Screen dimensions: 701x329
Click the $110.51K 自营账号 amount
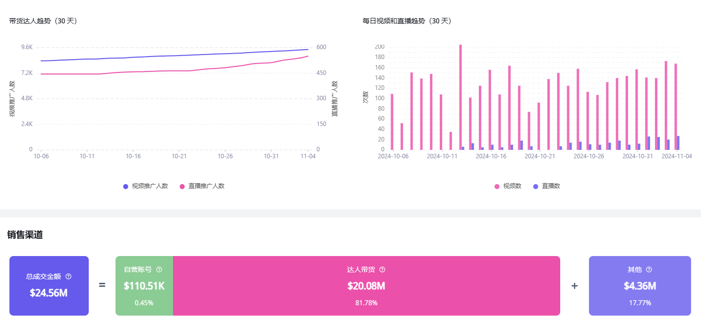click(x=144, y=286)
